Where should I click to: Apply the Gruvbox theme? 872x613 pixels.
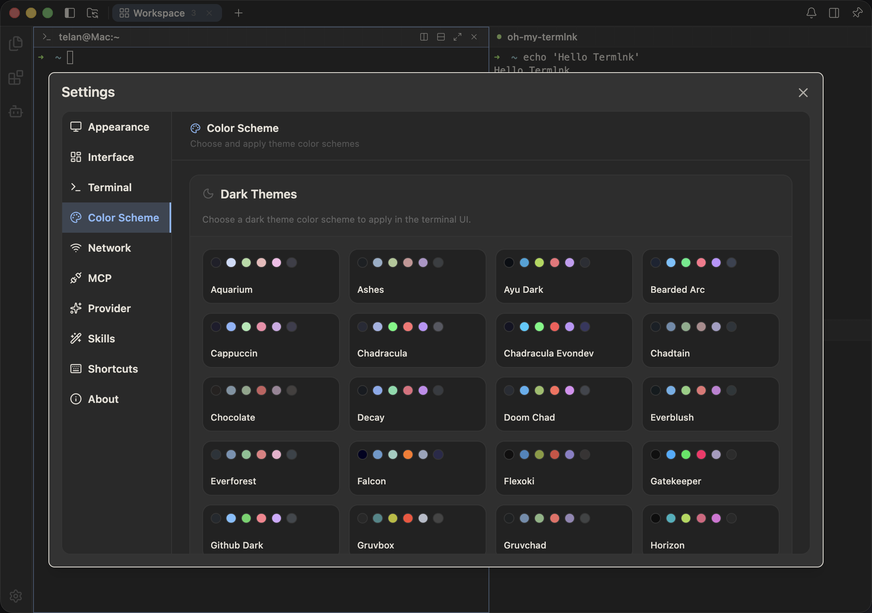pyautogui.click(x=417, y=530)
